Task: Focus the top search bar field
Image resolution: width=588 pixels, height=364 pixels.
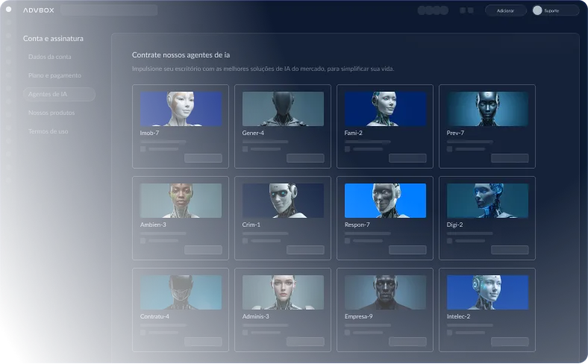Action: pos(109,10)
